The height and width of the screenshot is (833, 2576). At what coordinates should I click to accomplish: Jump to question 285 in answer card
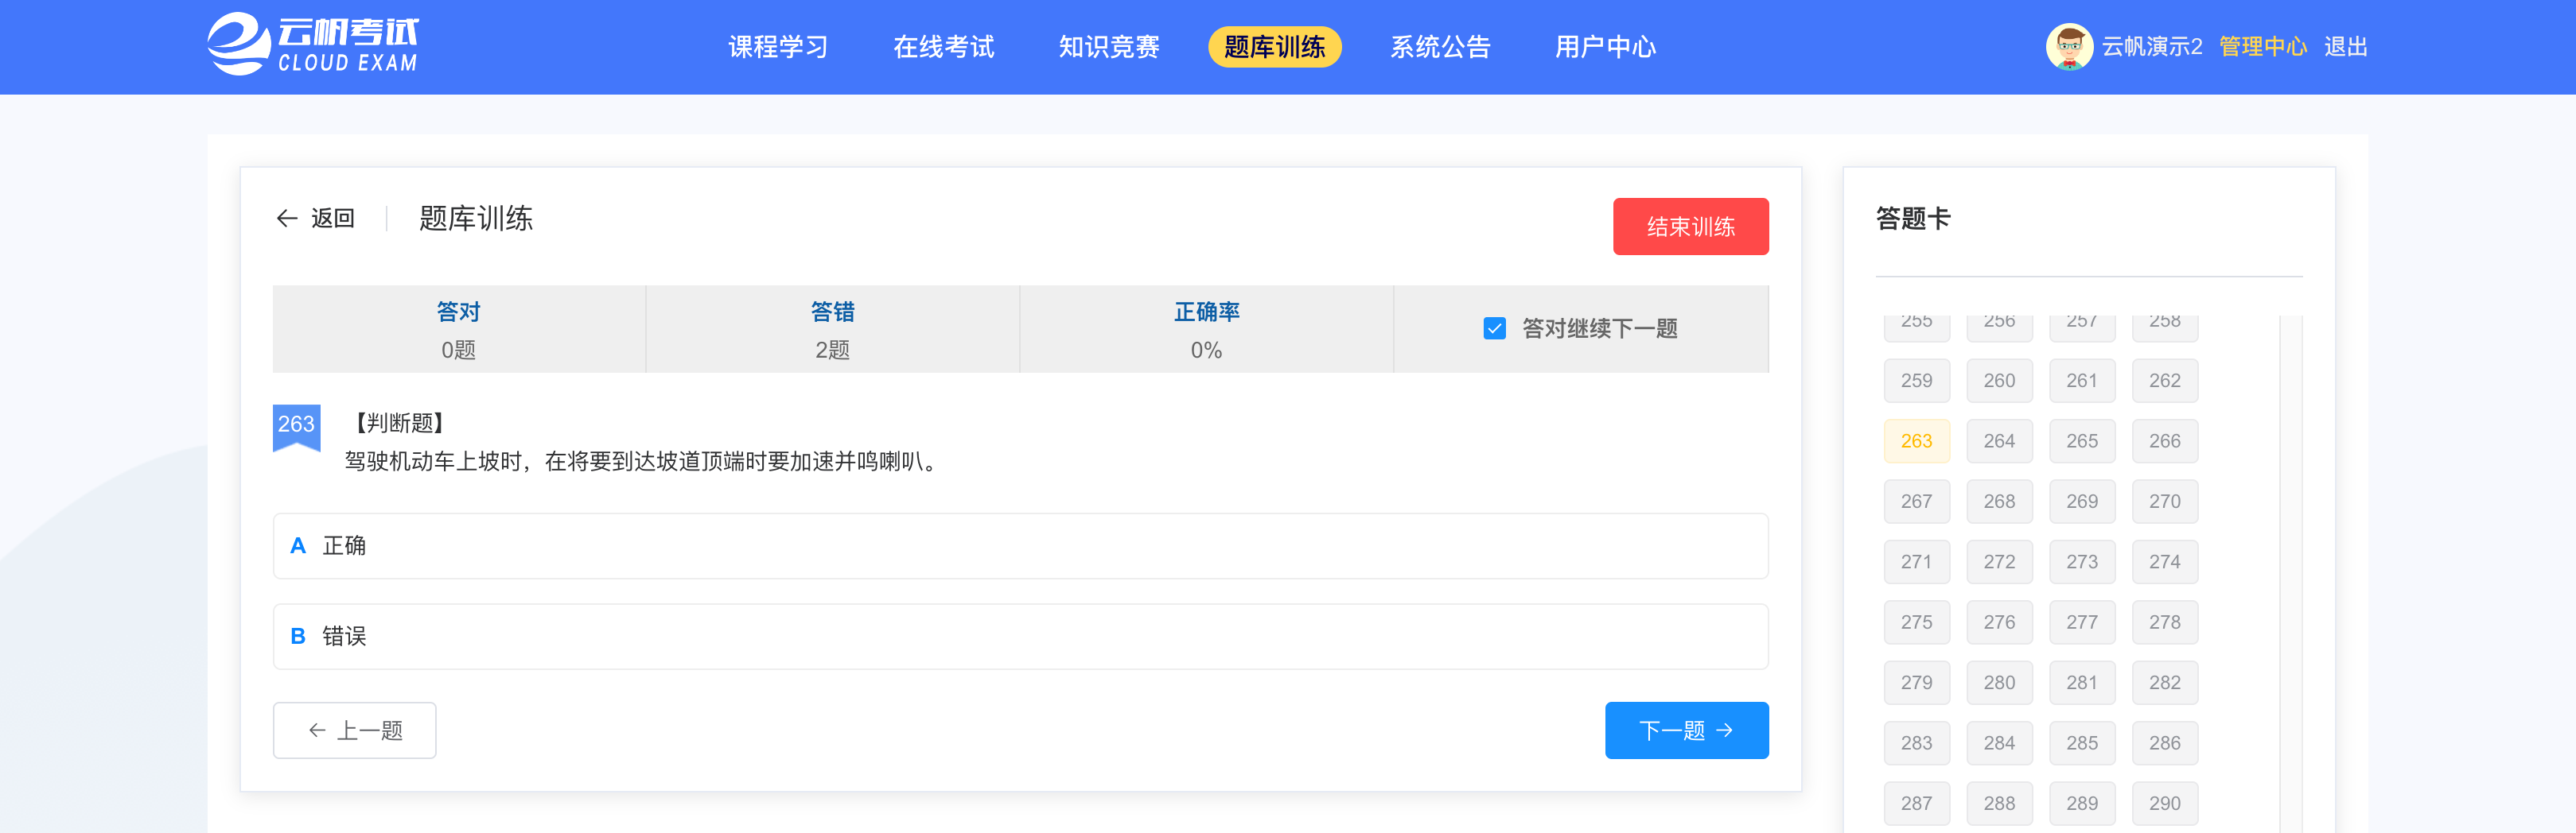(x=2082, y=743)
